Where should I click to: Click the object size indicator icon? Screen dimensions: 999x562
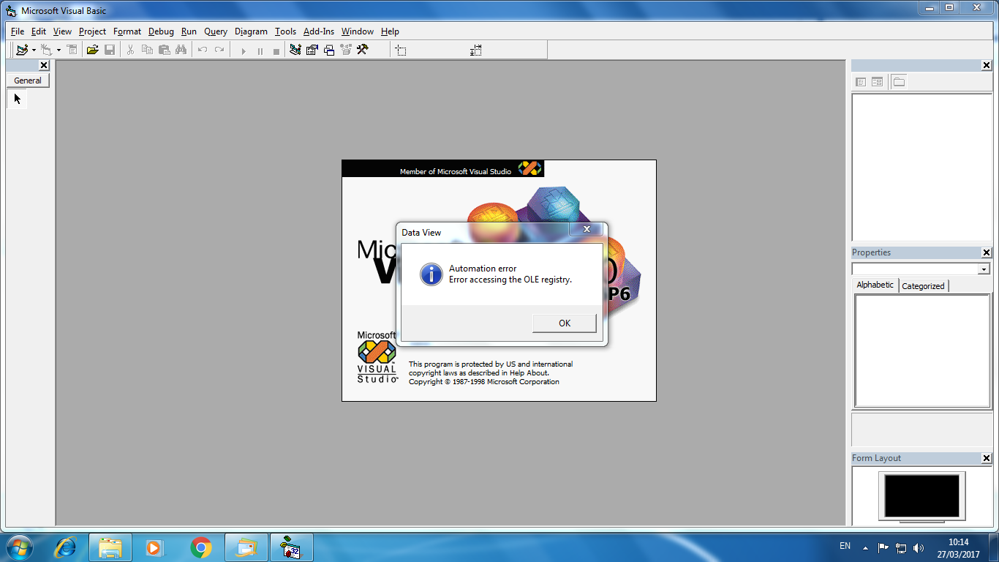coord(476,50)
